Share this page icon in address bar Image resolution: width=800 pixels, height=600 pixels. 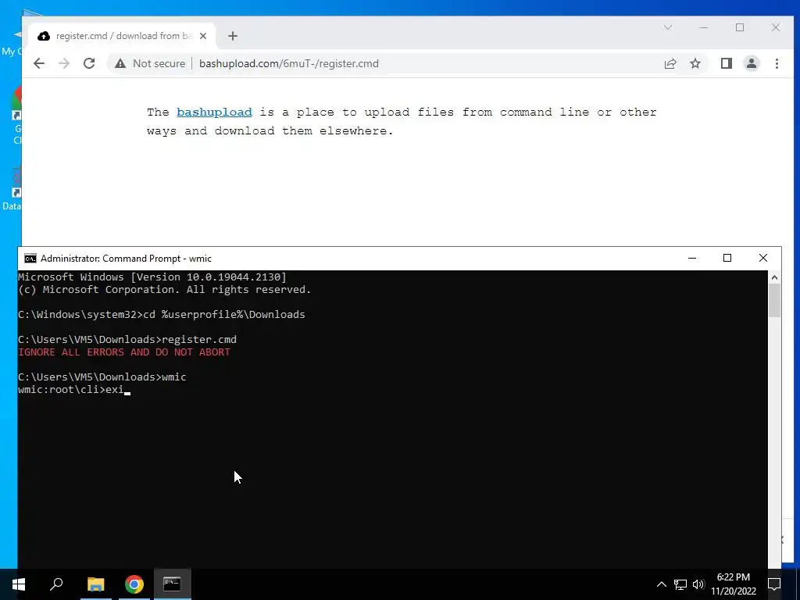(x=670, y=63)
